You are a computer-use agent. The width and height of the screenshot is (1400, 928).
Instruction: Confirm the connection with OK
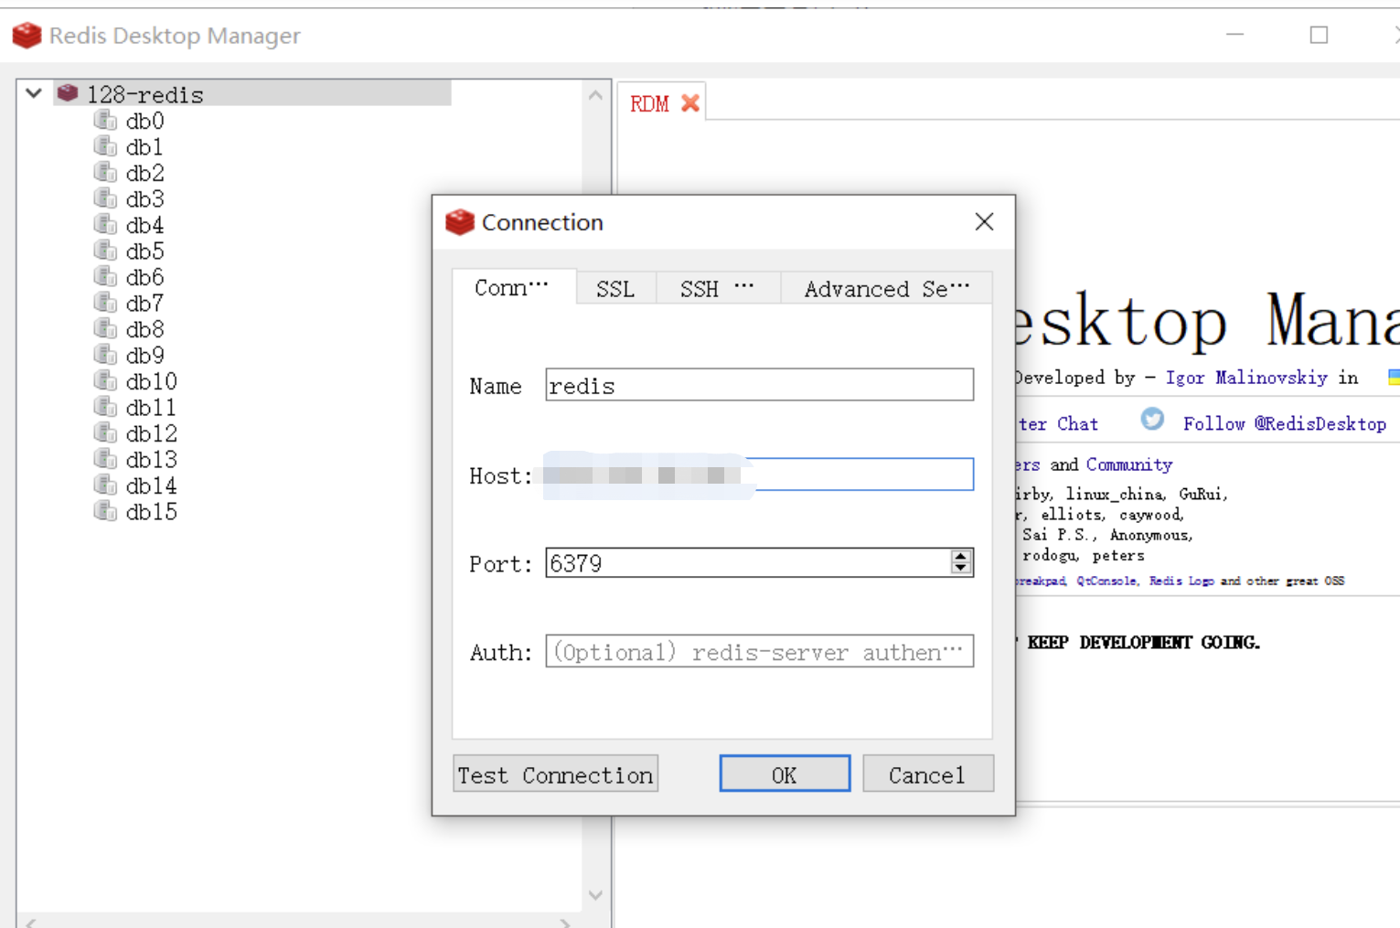pos(785,773)
